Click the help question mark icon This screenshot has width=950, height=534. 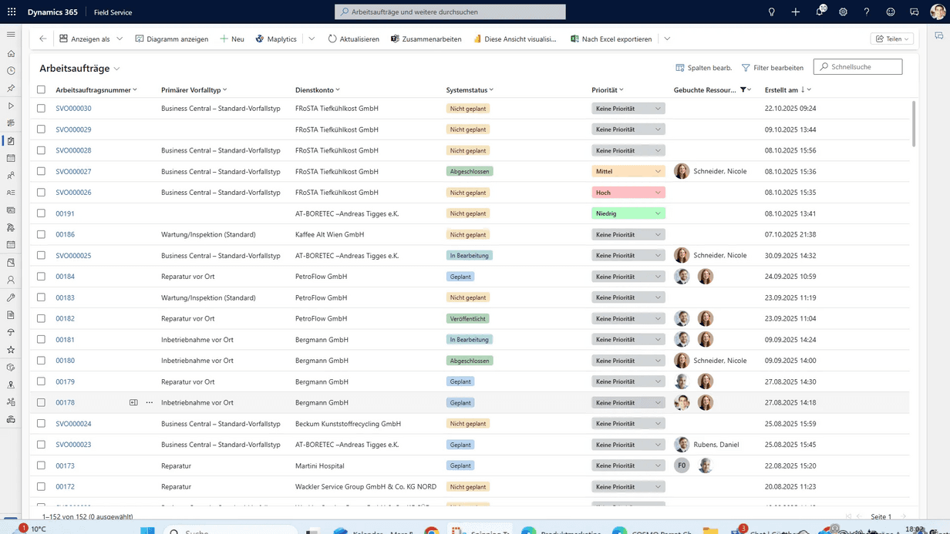pos(867,12)
